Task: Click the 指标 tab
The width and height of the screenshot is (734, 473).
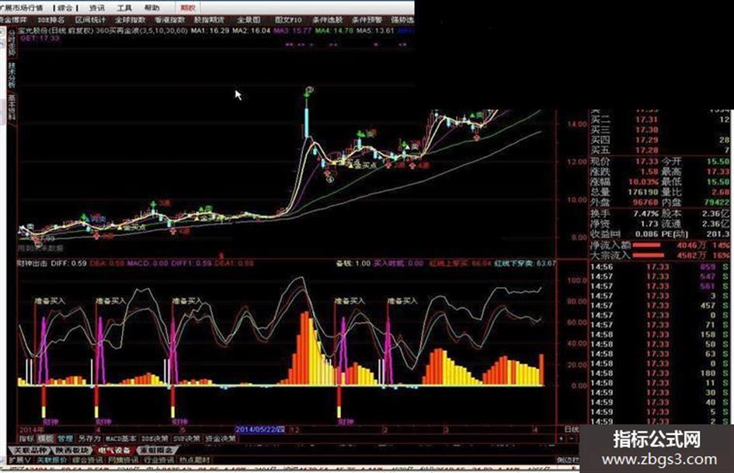Action: 26,439
